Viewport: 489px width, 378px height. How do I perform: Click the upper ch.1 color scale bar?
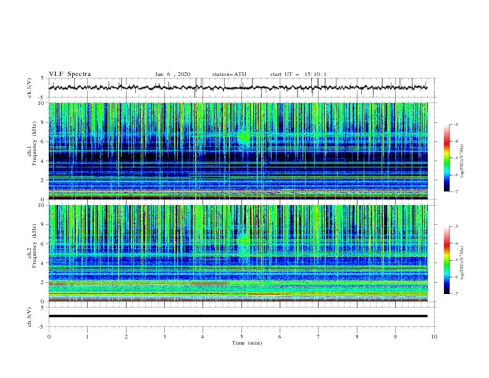click(446, 158)
